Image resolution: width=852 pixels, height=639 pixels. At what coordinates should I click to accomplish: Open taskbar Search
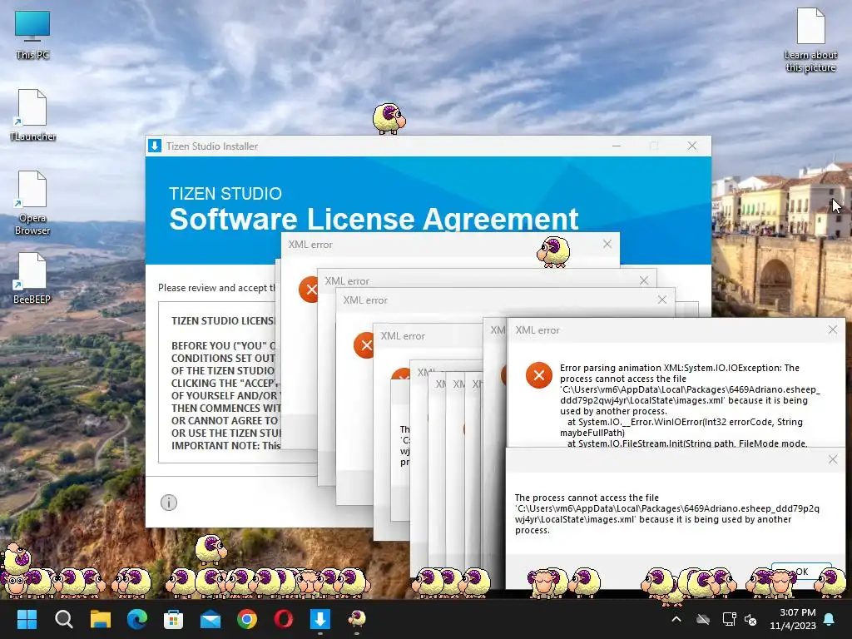point(63,619)
